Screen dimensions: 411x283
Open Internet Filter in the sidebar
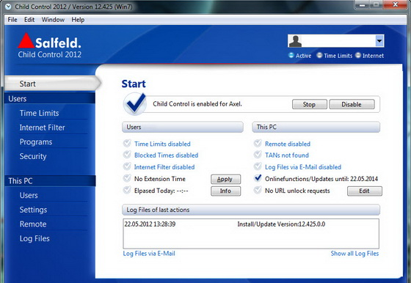pyautogui.click(x=43, y=128)
